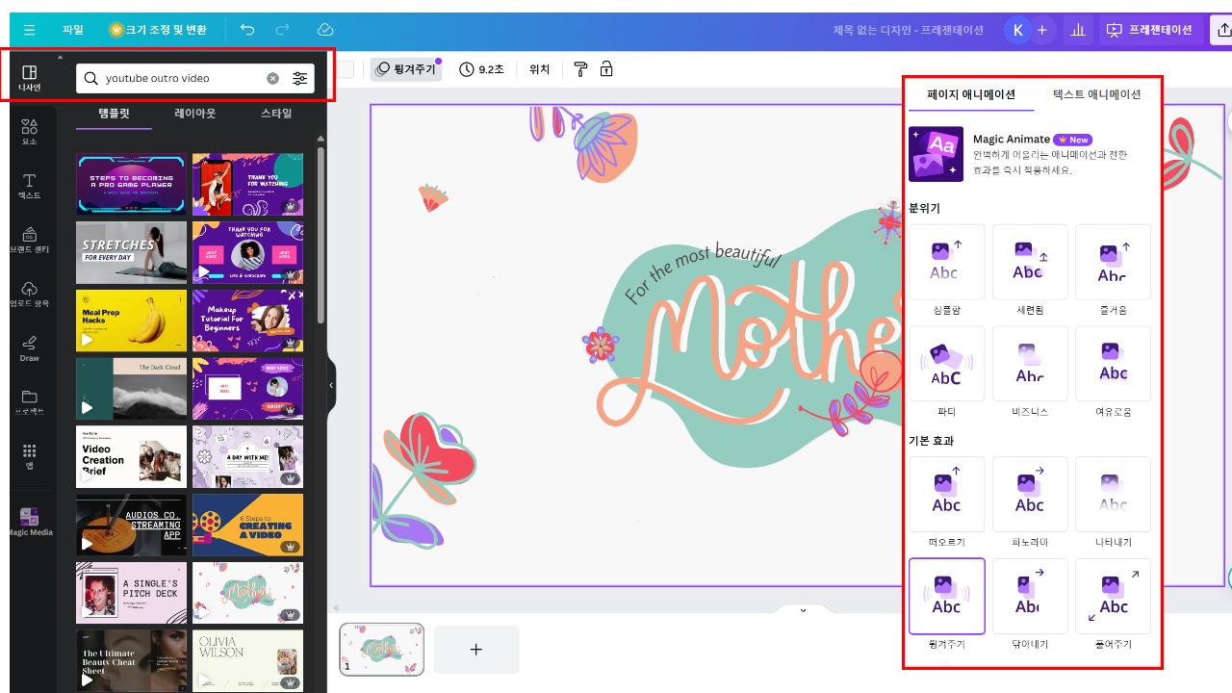
Task: Open Magic Media app in sidebar
Action: click(29, 521)
